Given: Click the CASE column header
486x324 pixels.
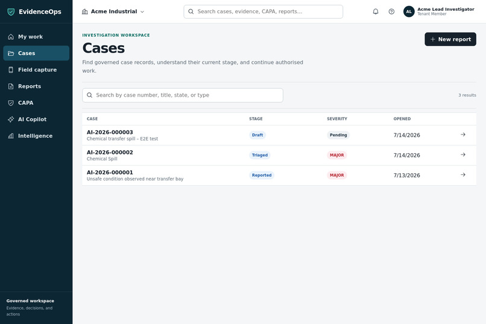Looking at the screenshot, I should [x=92, y=119].
